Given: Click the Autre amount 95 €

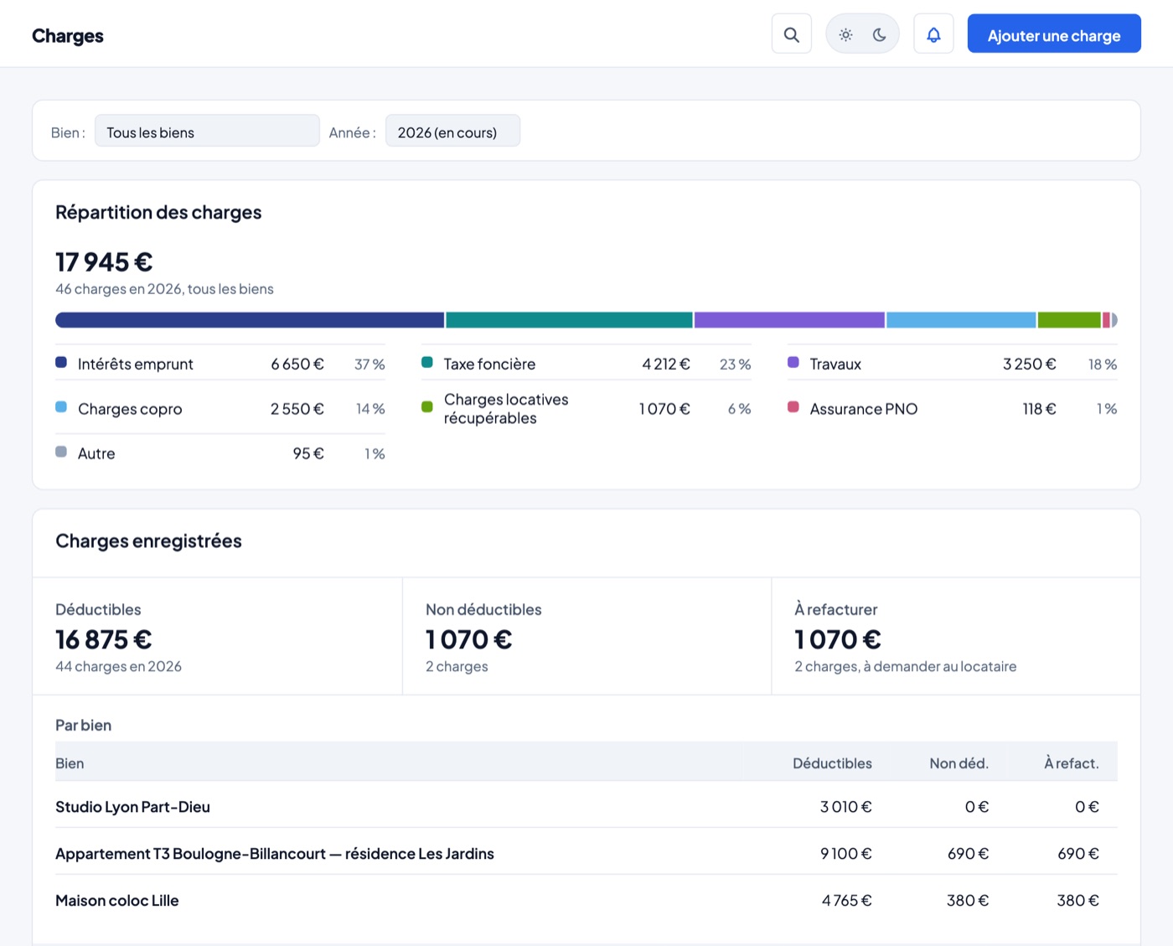Looking at the screenshot, I should [308, 453].
